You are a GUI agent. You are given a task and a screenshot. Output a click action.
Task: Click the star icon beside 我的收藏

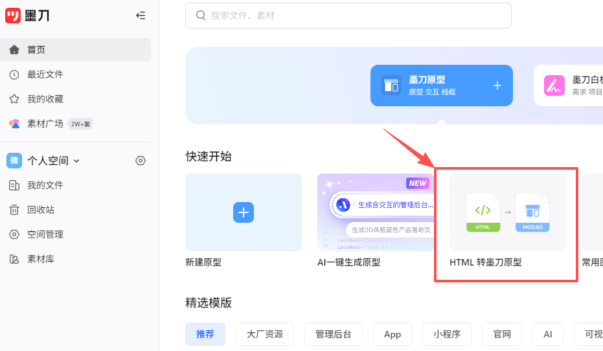[x=14, y=99]
